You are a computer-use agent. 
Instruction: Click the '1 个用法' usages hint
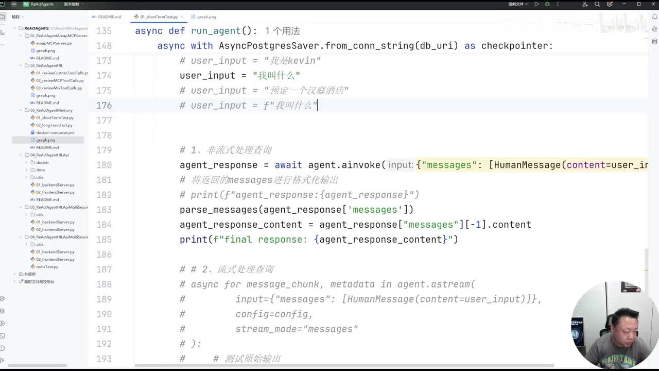point(283,31)
